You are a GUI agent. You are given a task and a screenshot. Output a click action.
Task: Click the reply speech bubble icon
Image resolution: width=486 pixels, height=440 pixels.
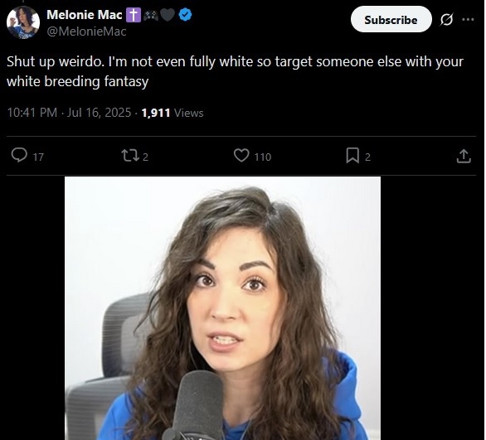click(19, 155)
